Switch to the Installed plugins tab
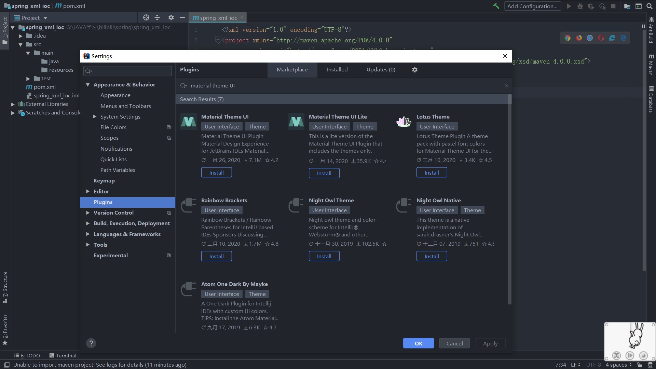The width and height of the screenshot is (656, 369). click(337, 70)
